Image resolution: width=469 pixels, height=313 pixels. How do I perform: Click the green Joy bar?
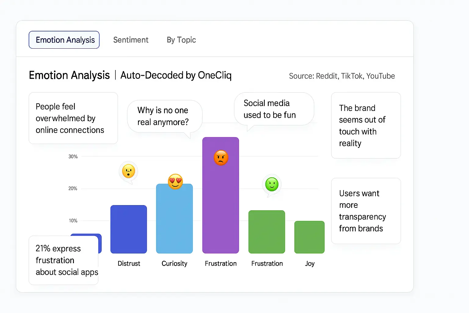point(309,237)
